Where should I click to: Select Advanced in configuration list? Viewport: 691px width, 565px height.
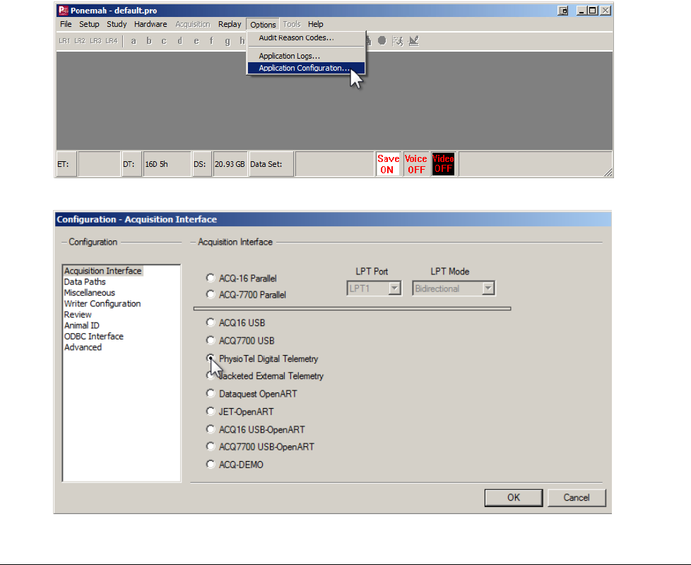(x=83, y=348)
